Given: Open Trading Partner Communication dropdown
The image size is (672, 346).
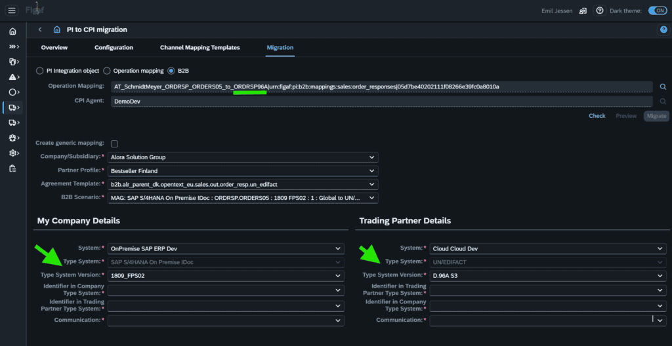Looking at the screenshot, I should [548, 320].
